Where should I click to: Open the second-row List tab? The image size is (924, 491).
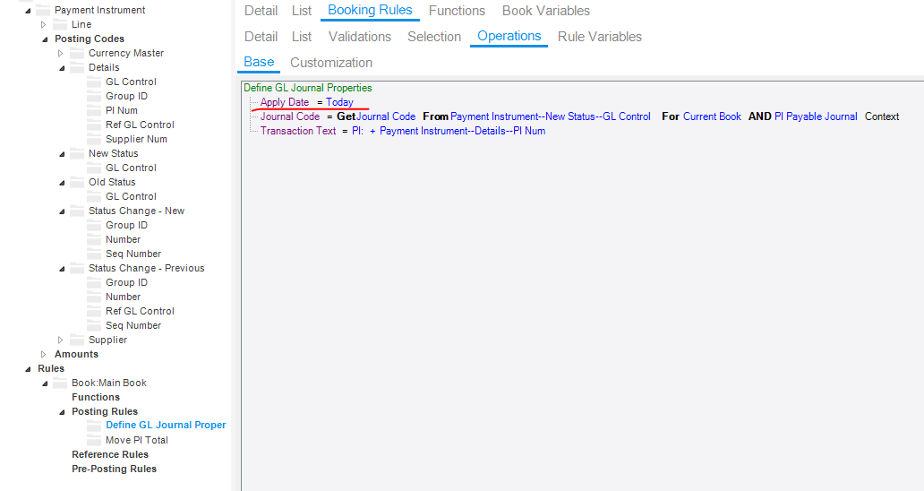click(x=302, y=37)
